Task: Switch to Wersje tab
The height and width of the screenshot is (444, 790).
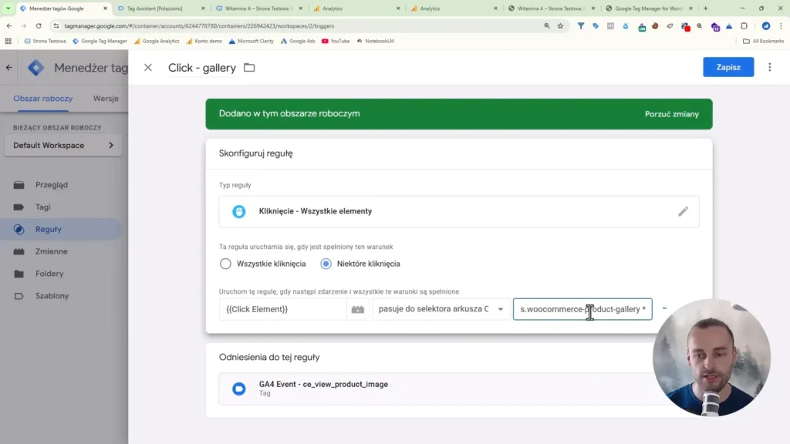Action: point(106,99)
